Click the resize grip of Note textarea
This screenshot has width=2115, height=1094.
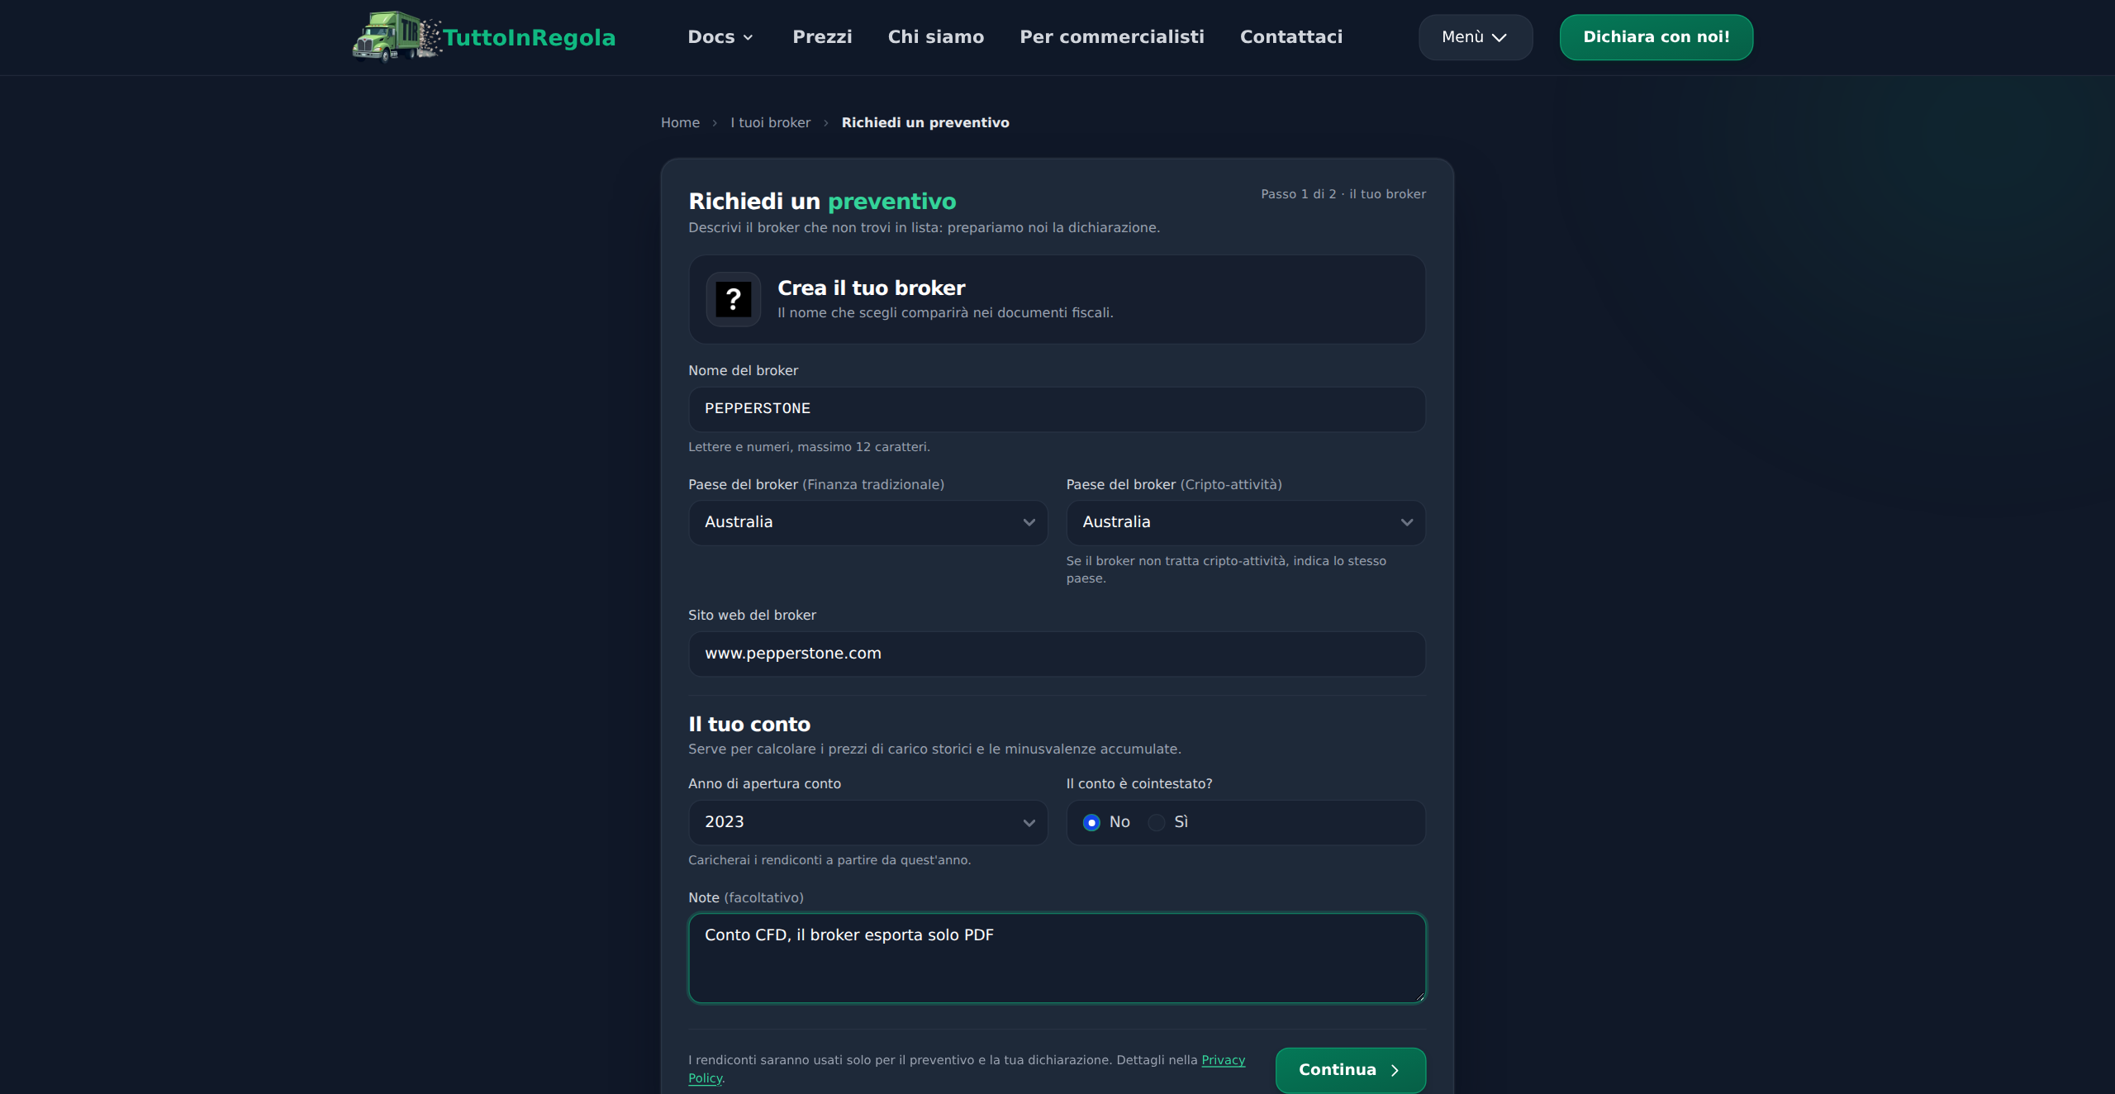(x=1419, y=996)
